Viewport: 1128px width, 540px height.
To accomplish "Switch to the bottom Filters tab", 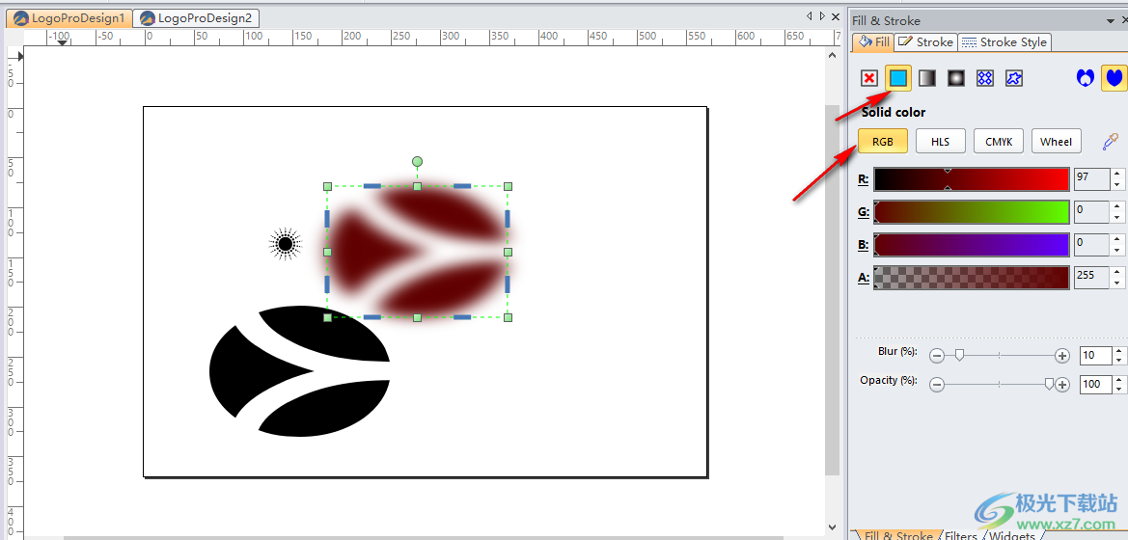I will 961,536.
